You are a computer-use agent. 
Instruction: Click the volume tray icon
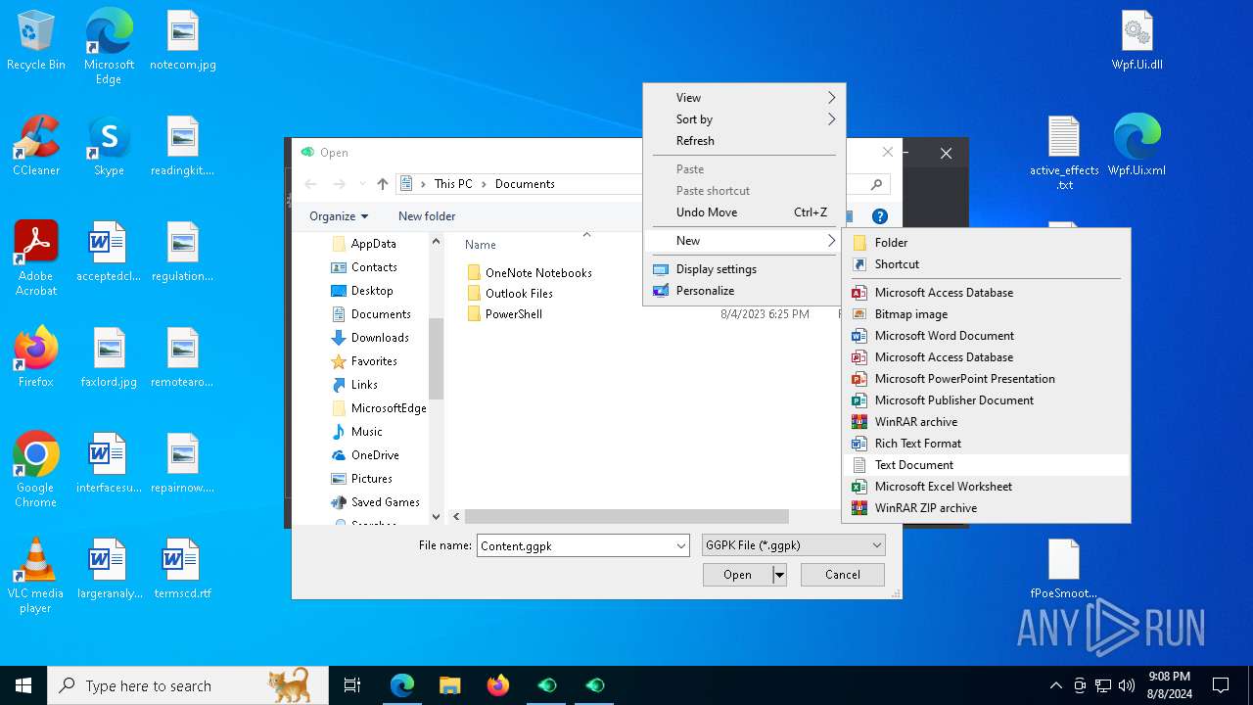click(x=1126, y=685)
